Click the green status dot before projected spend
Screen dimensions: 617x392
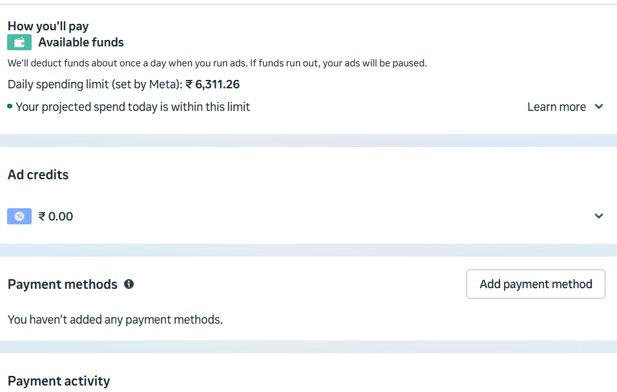pos(10,106)
